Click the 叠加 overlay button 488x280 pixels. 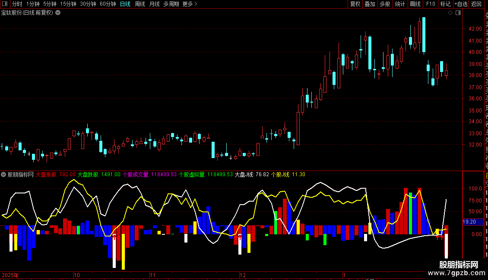tap(370, 4)
